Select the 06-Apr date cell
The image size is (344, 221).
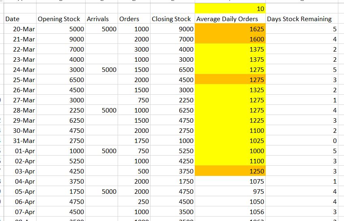20,201
